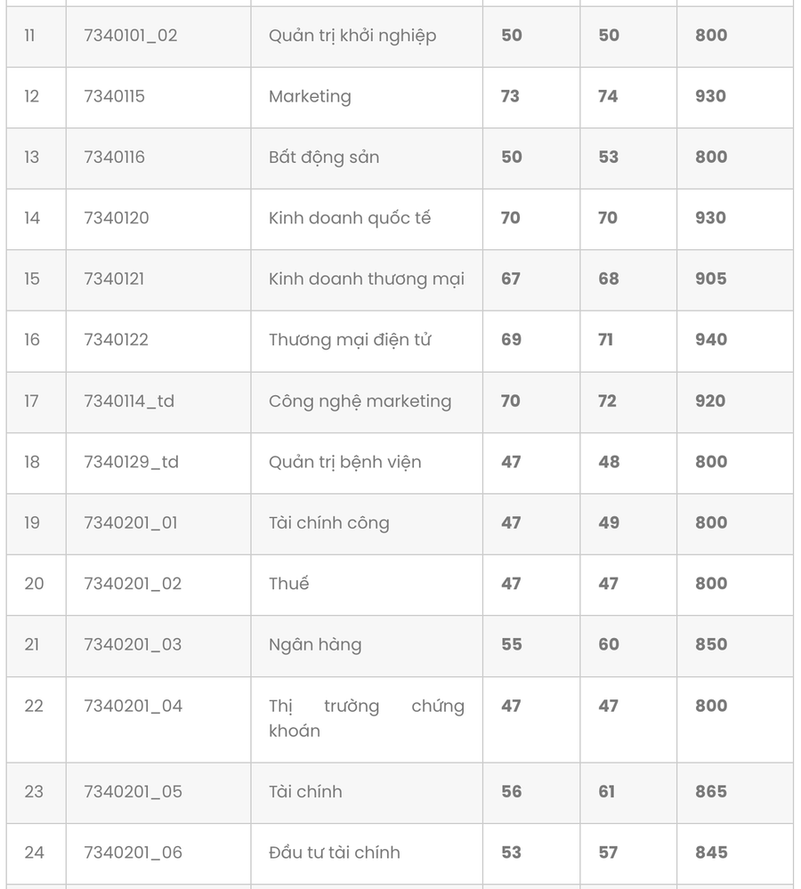Click the Đầu tư tài chính name
The height and width of the screenshot is (889, 801).
pyautogui.click(x=334, y=853)
